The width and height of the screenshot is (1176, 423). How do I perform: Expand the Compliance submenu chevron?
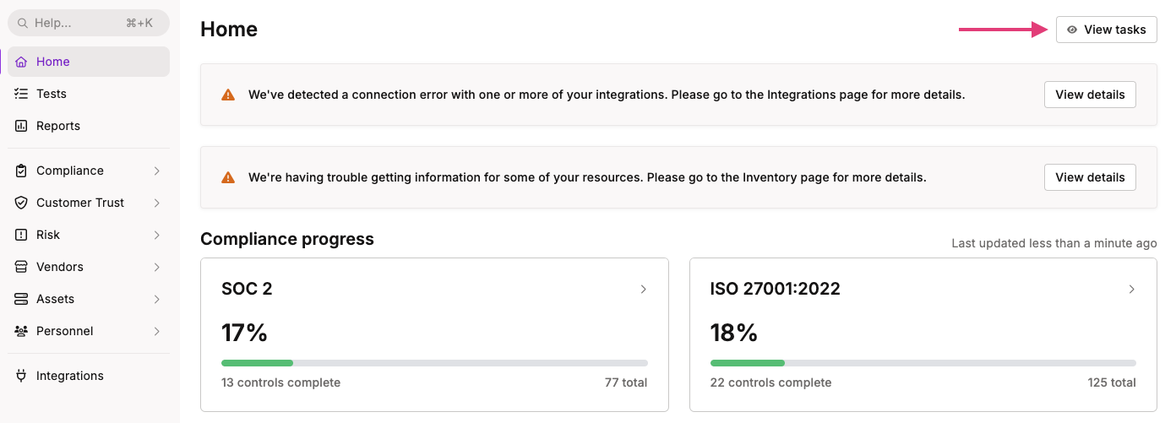(x=157, y=171)
